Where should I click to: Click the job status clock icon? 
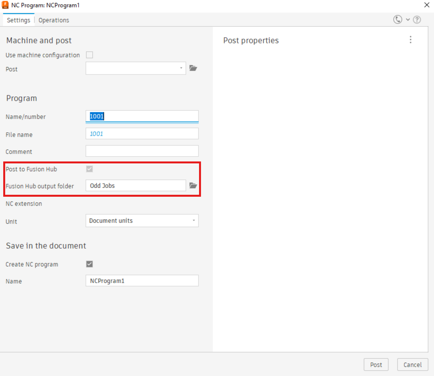(397, 19)
